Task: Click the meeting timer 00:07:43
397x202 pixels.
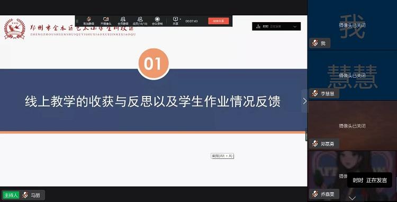Action: coord(192,21)
